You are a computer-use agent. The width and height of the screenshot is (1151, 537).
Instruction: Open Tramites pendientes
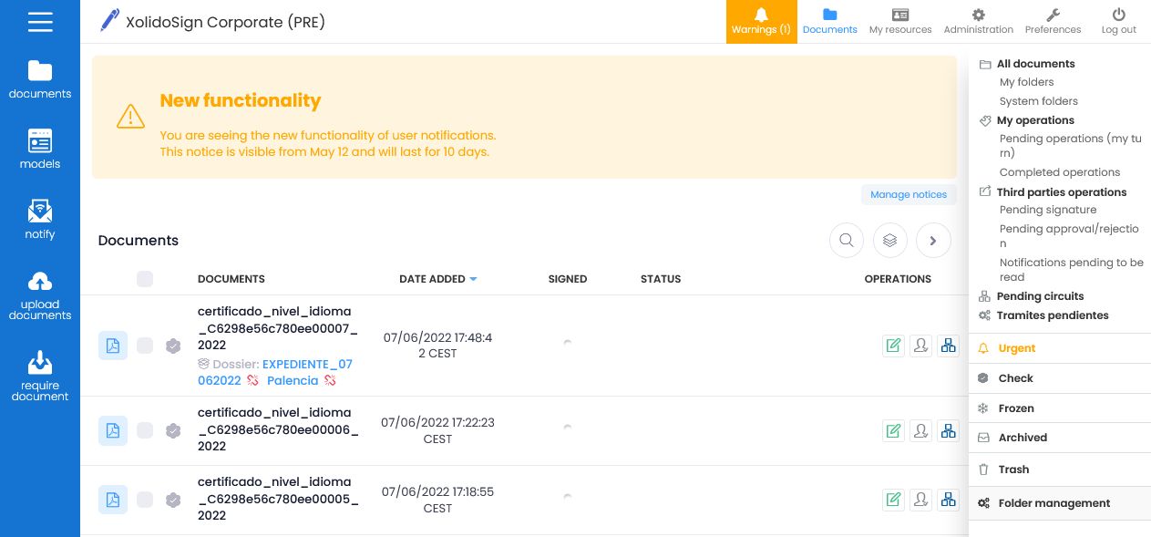coord(1053,315)
